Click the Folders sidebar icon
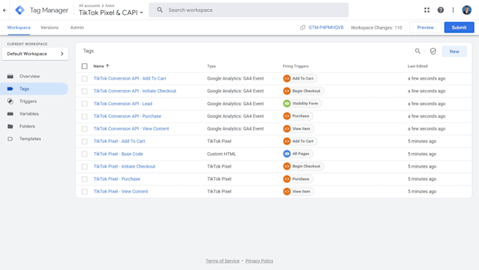The width and height of the screenshot is (479, 270). pyautogui.click(x=10, y=126)
